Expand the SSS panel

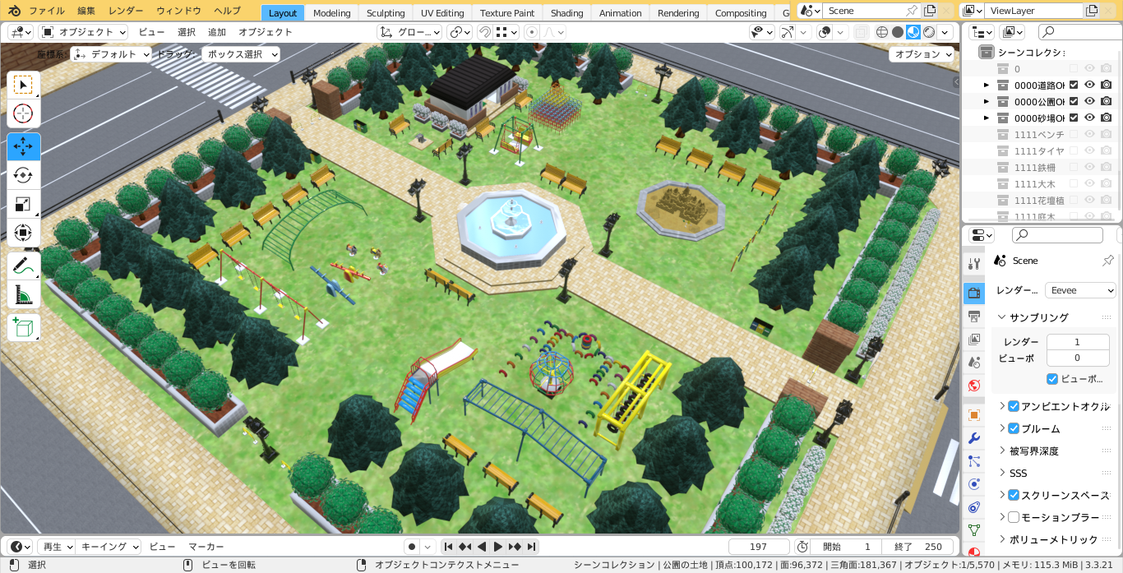point(1002,473)
